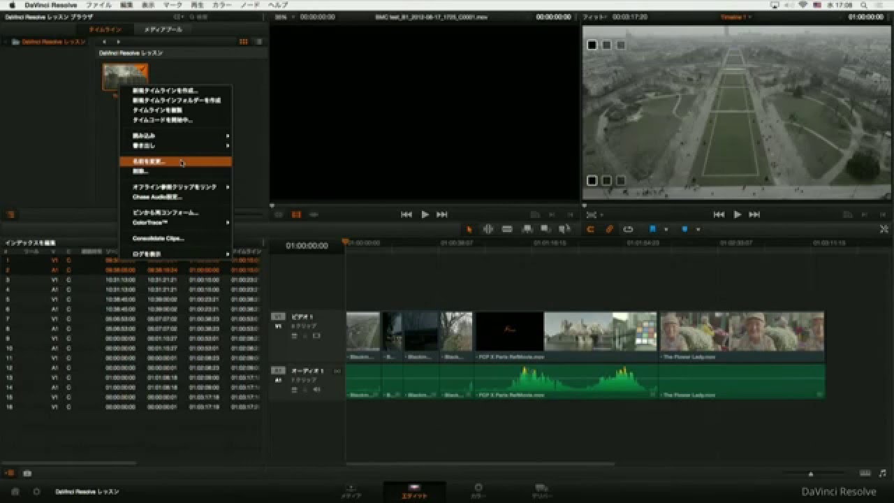Play the source viewer
Viewport: 894px width, 503px height.
tap(425, 214)
